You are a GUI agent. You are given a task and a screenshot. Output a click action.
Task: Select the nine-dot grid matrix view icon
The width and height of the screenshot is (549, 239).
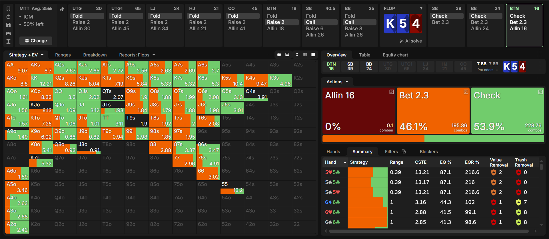coord(305,55)
